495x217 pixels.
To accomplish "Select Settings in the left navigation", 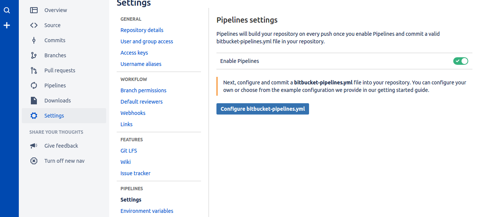I will point(54,116).
